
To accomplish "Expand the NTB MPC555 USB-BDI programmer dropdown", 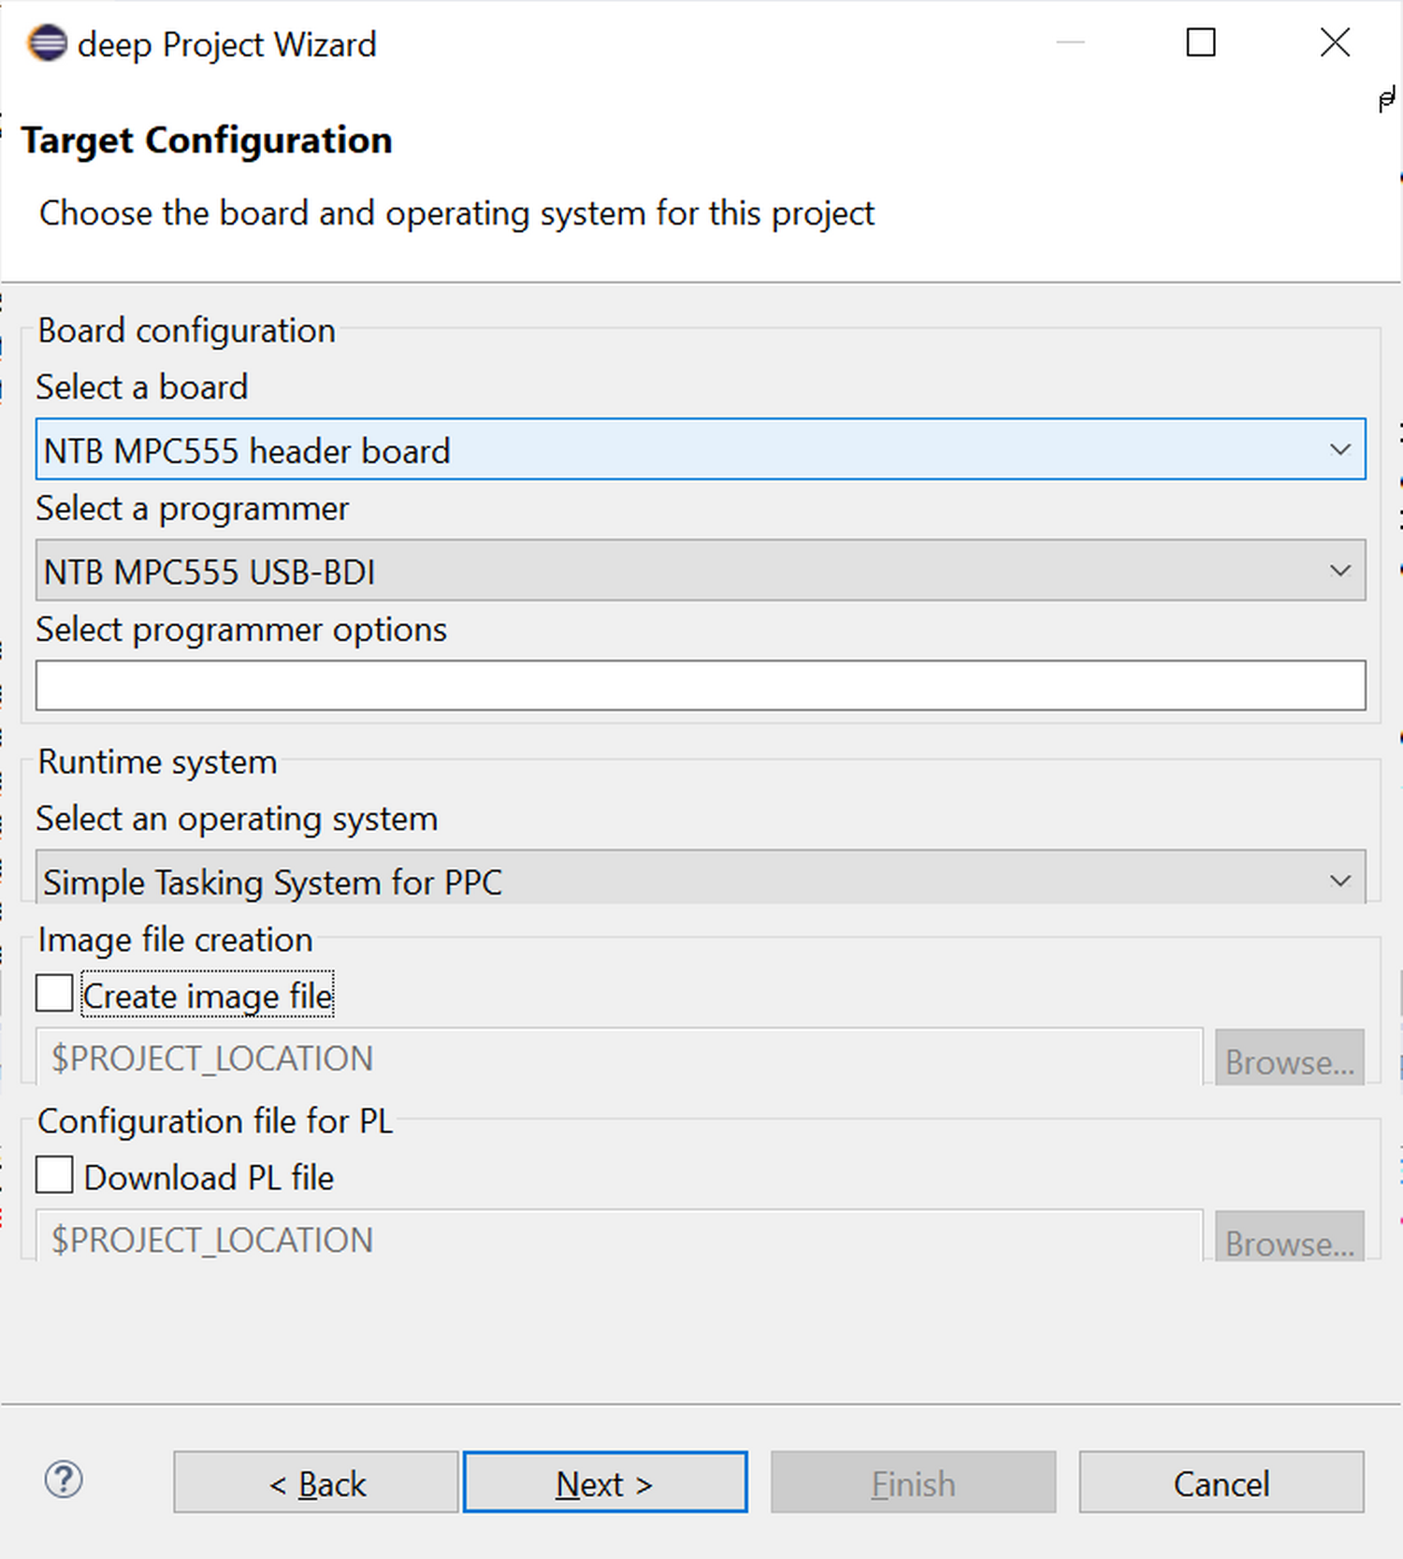I will (700, 571).
